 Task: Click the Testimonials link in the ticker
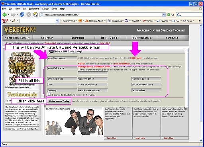tap(50, 43)
